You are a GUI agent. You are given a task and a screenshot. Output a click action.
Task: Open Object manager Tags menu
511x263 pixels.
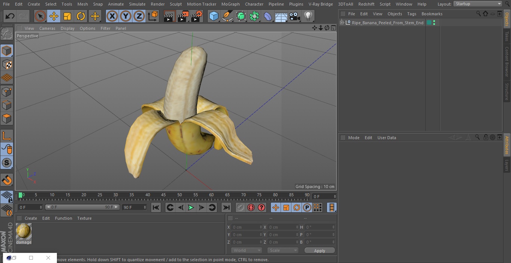pyautogui.click(x=411, y=14)
